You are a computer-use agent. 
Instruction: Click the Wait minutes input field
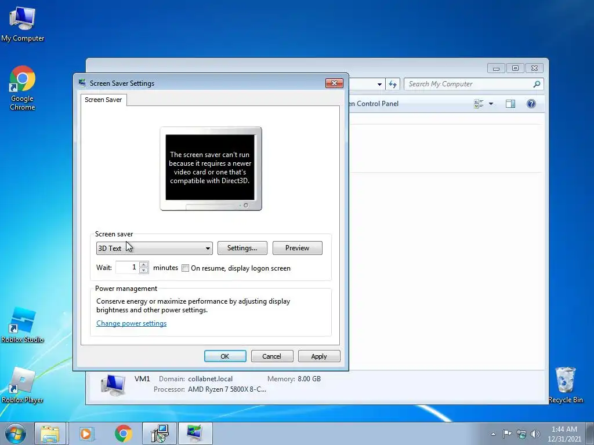click(x=127, y=267)
